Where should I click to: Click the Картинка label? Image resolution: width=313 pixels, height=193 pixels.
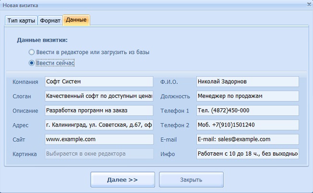[24, 154]
